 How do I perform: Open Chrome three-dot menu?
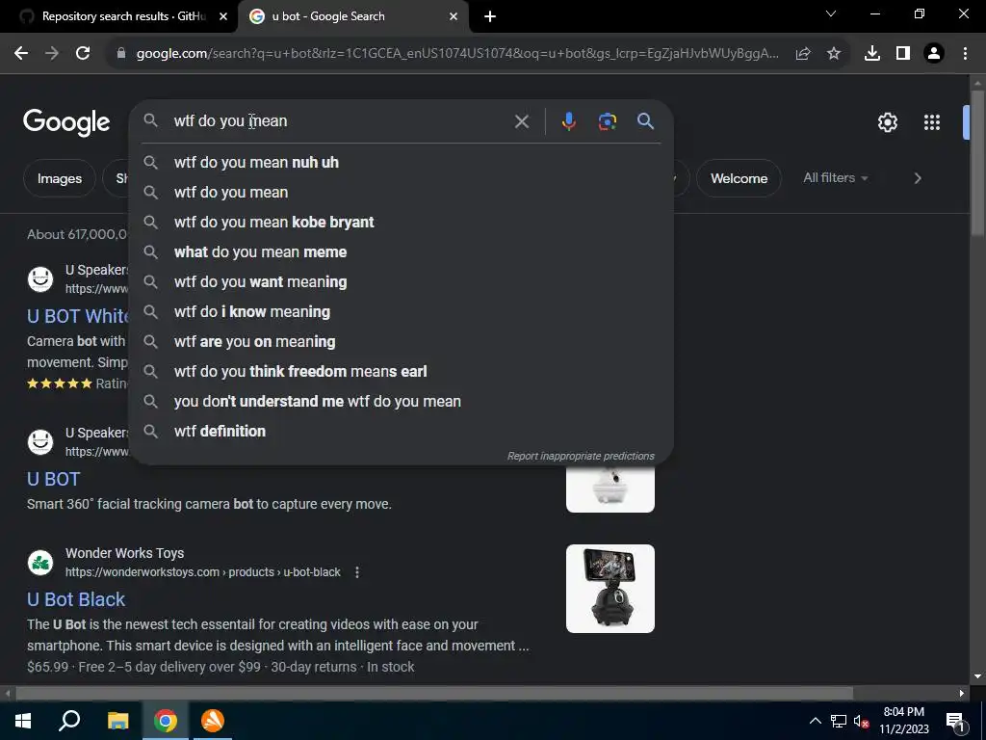point(965,54)
